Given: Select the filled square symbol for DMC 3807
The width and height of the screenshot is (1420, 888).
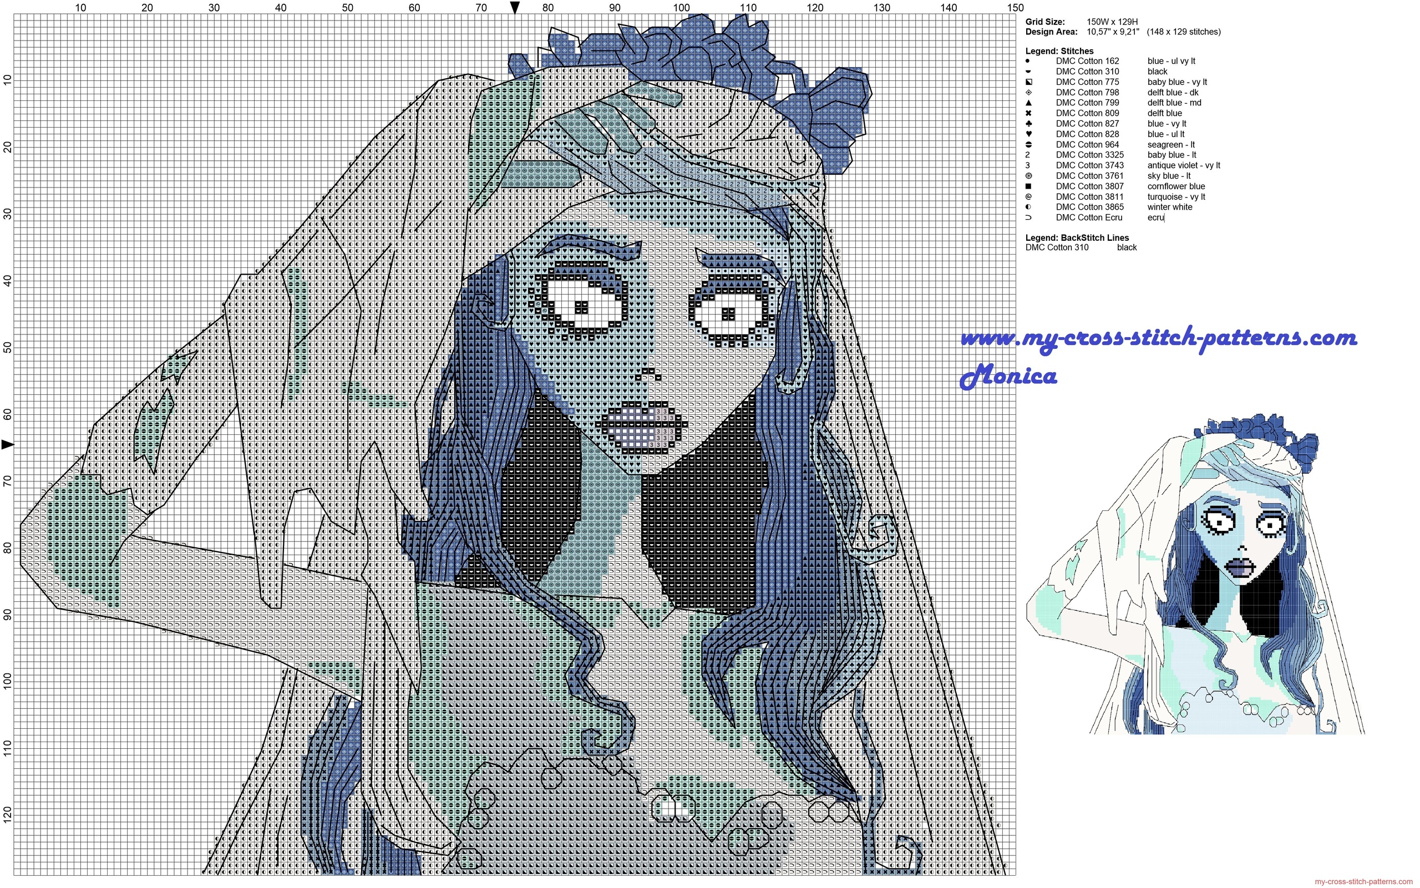Looking at the screenshot, I should (1028, 186).
